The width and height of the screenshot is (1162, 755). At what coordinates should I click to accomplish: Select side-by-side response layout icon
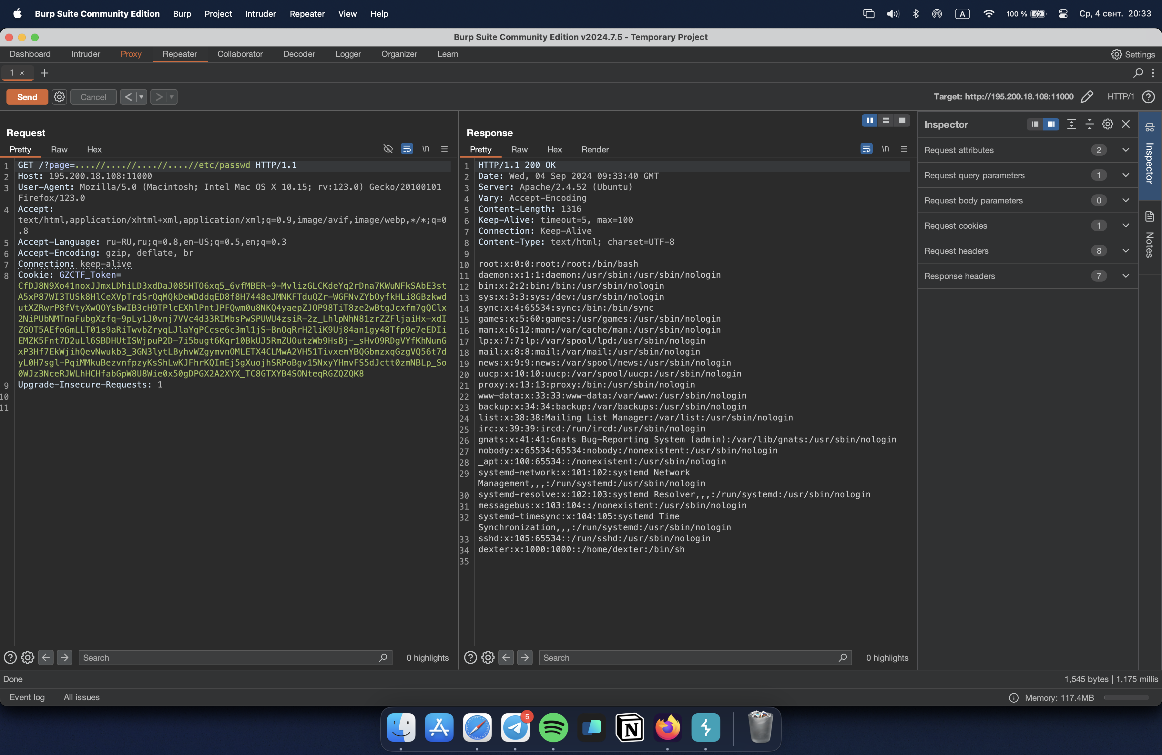870,120
